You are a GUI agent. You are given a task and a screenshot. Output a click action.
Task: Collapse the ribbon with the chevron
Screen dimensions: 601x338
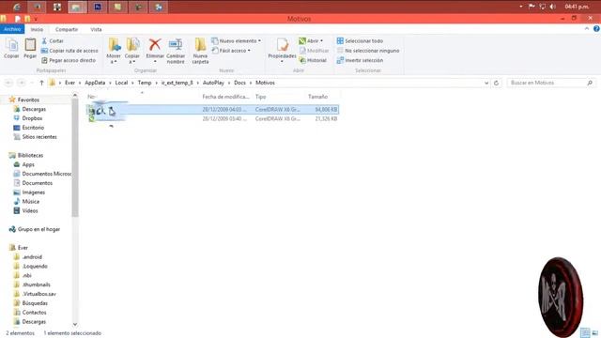tap(587, 29)
